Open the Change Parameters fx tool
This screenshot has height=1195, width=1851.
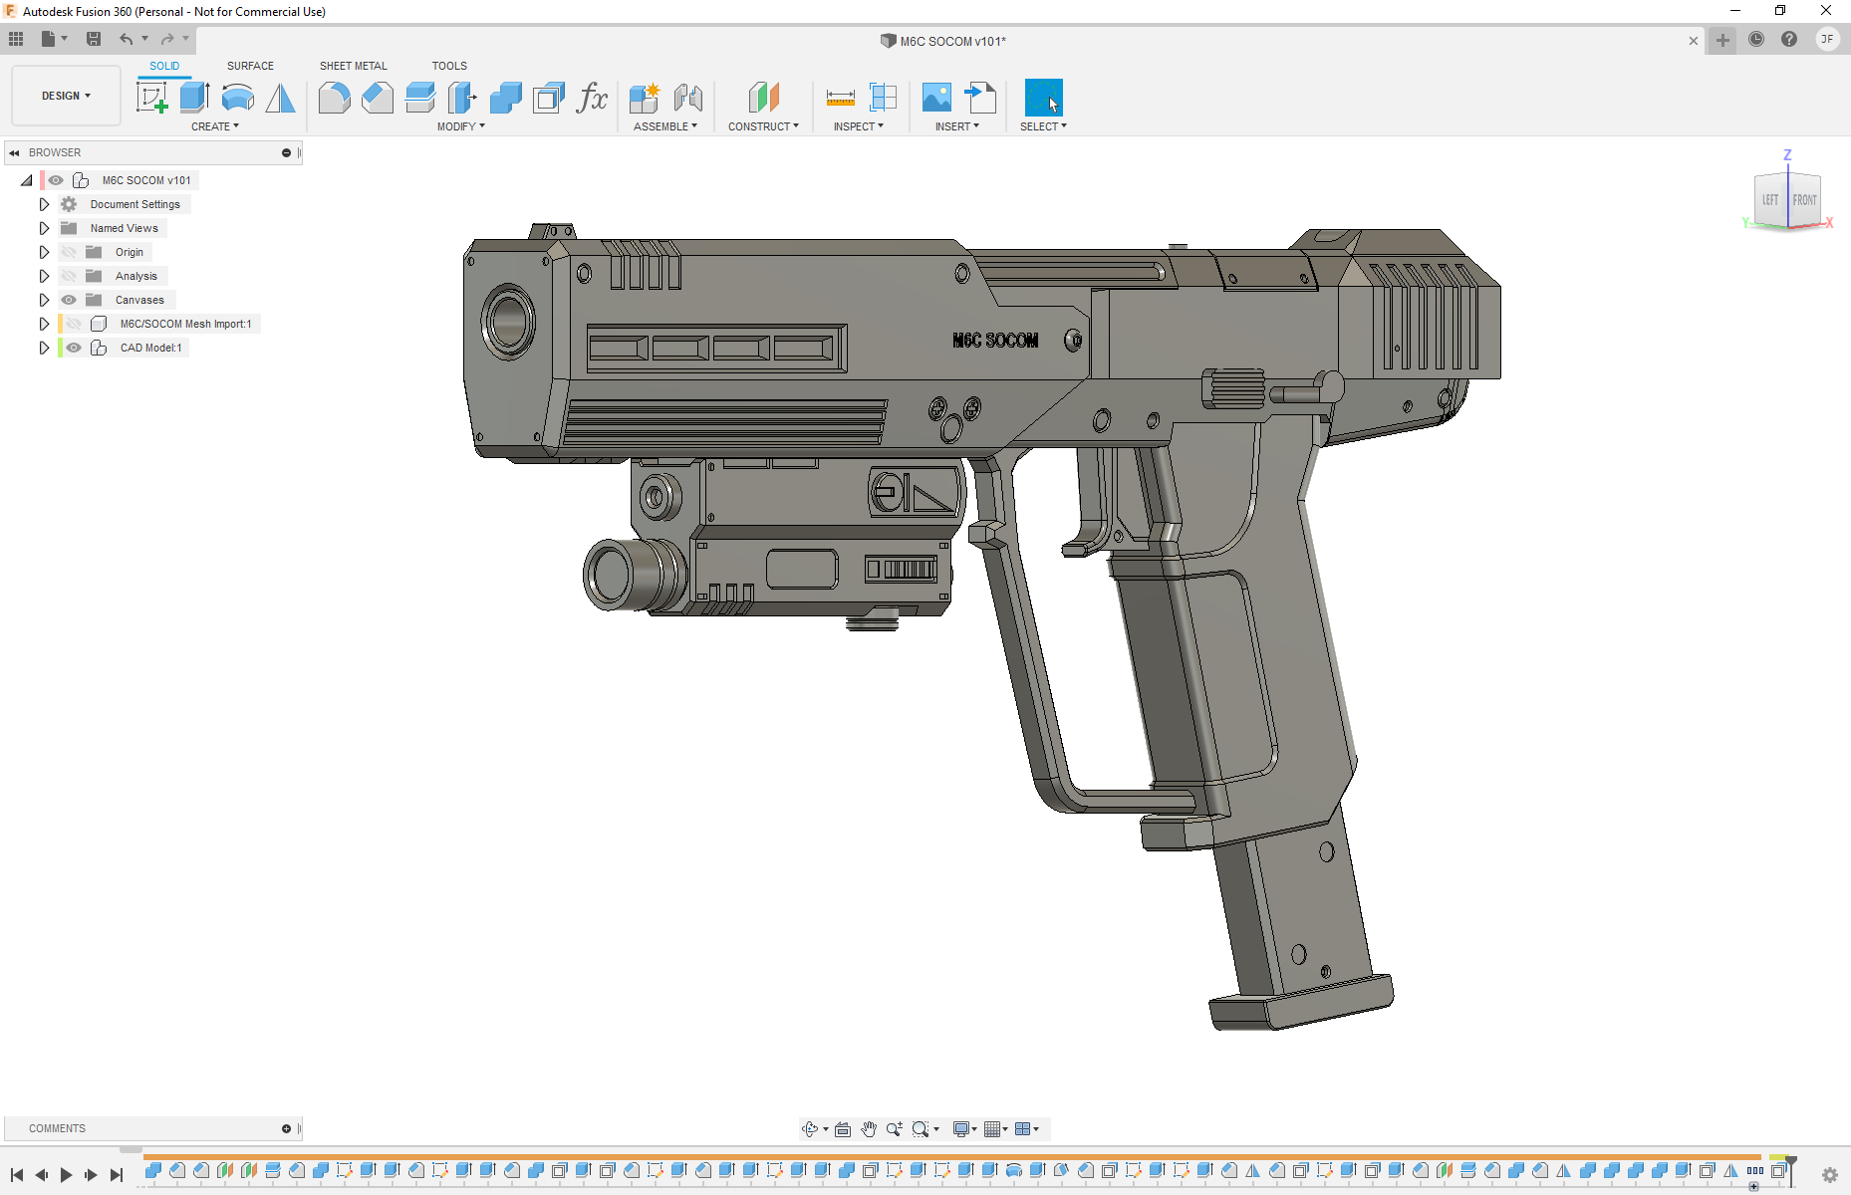point(592,98)
